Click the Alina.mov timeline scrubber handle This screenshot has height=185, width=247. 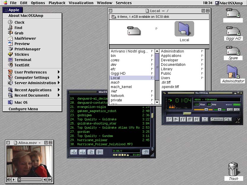[x=19, y=179]
